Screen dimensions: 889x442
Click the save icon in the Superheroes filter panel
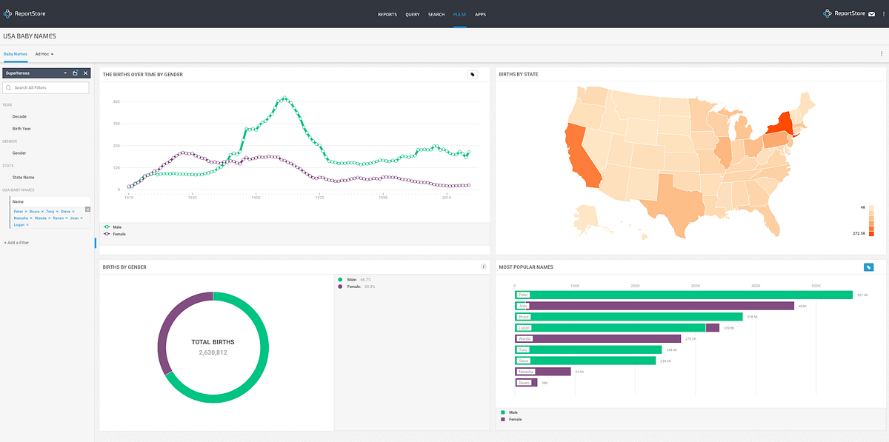click(x=73, y=73)
